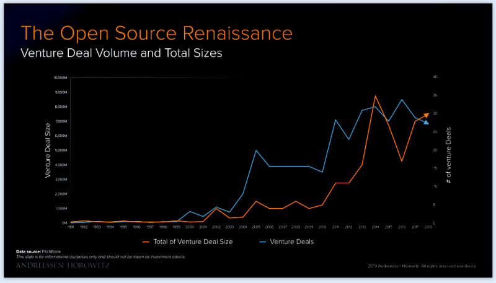Click the orange line's peak at 2014
The image size is (496, 283).
pos(375,96)
